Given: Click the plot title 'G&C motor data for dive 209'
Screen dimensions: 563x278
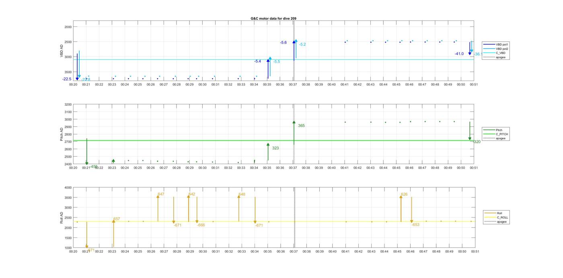Looking at the screenshot, I should [273, 18].
